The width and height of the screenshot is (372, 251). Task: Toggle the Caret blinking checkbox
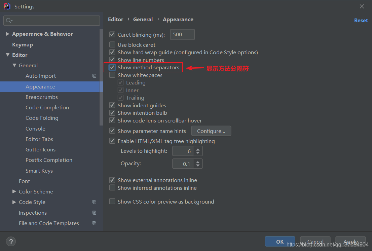[x=112, y=35]
